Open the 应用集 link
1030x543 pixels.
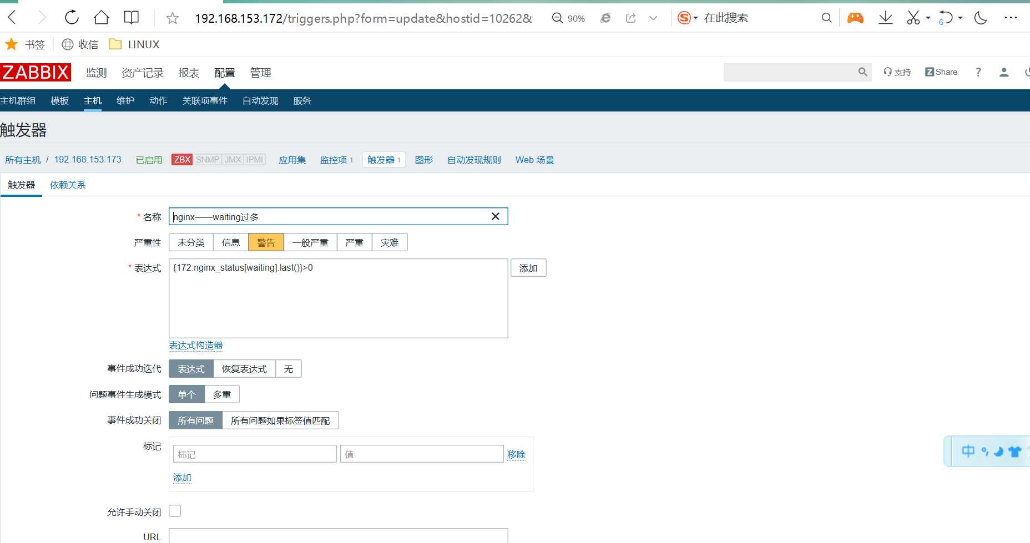click(x=292, y=160)
